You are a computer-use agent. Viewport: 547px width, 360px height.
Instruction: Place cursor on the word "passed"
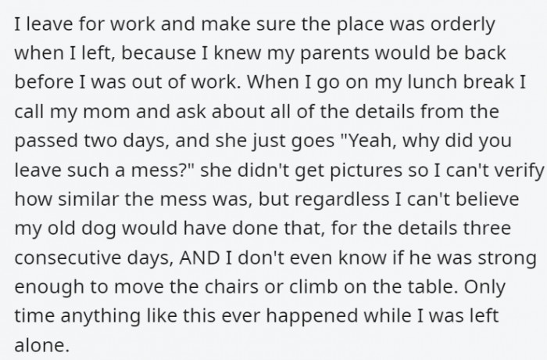coord(46,142)
